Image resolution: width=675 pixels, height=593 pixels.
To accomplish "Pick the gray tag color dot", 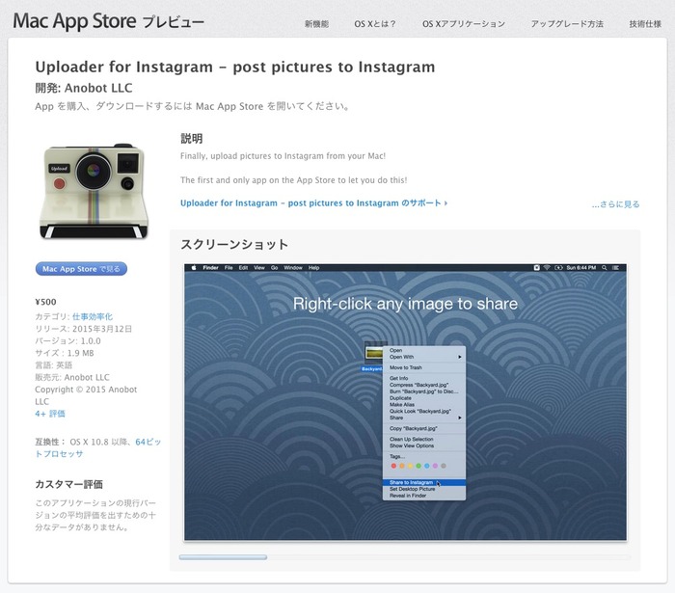I will (444, 466).
